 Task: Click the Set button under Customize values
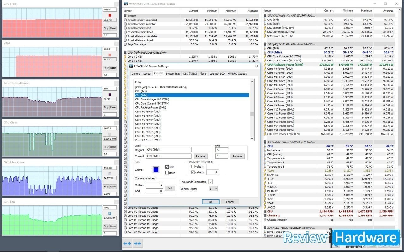[x=170, y=188]
